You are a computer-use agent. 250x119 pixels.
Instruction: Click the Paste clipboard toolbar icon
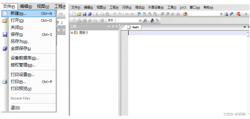click(x=107, y=14)
